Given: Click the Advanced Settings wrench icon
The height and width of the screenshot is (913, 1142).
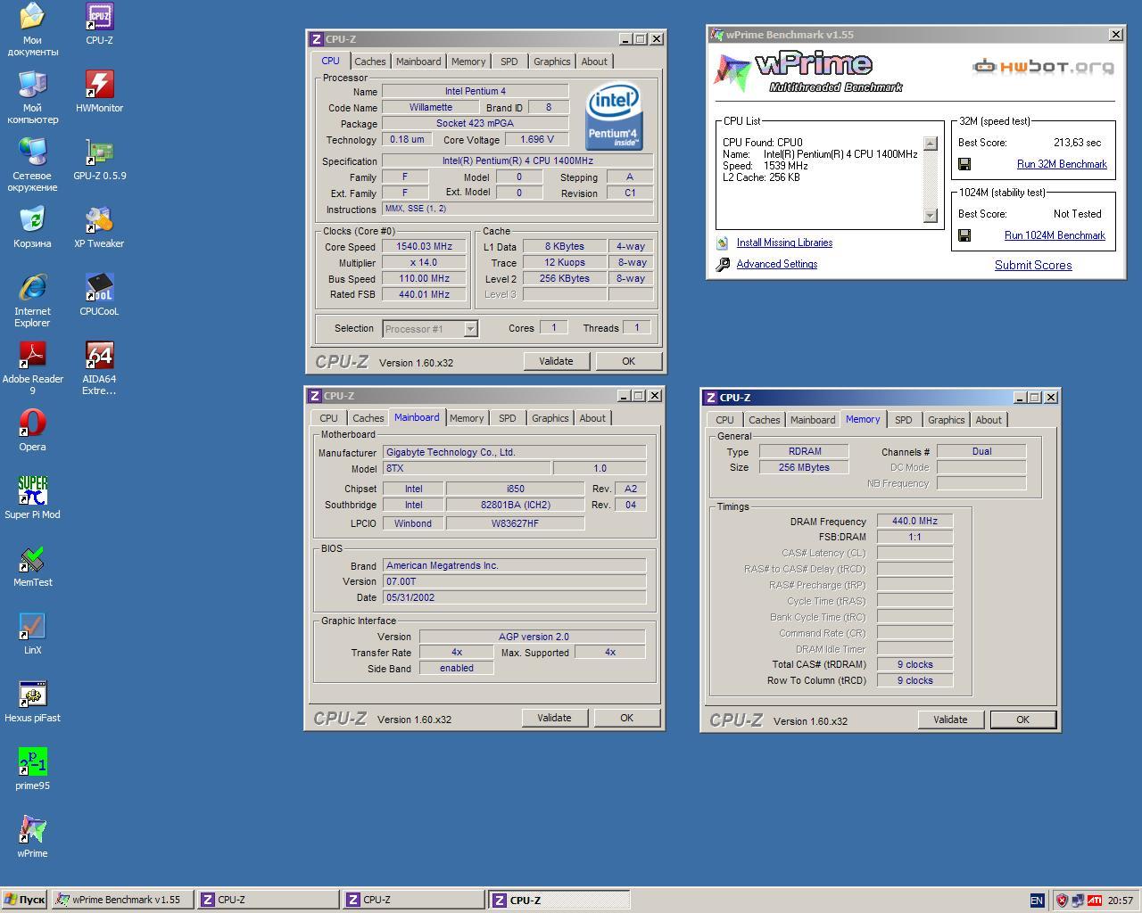Looking at the screenshot, I should (x=723, y=264).
